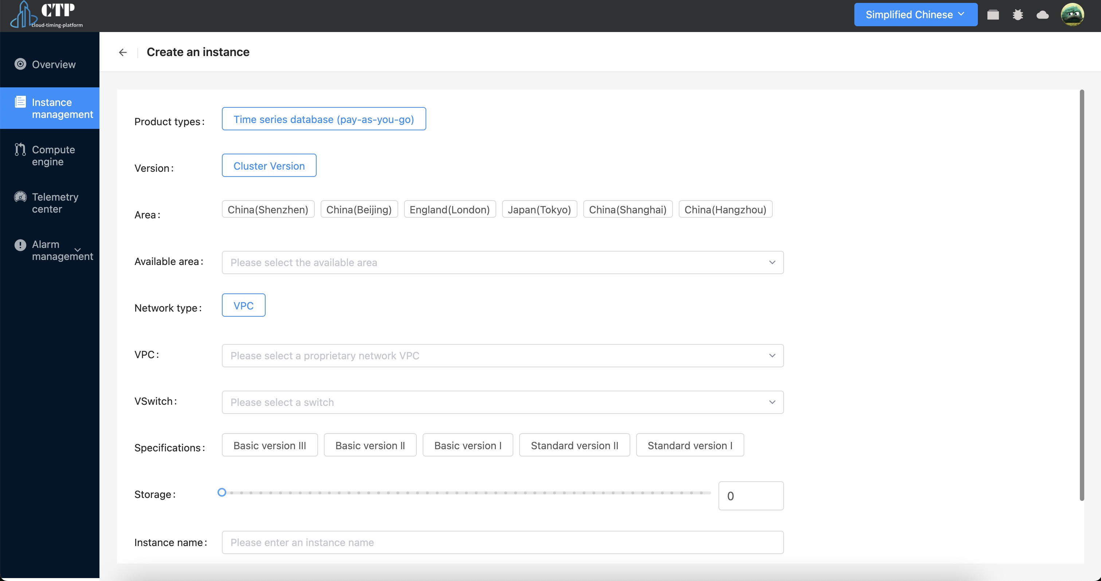Choose Basic version III specification
This screenshot has width=1101, height=581.
click(270, 445)
